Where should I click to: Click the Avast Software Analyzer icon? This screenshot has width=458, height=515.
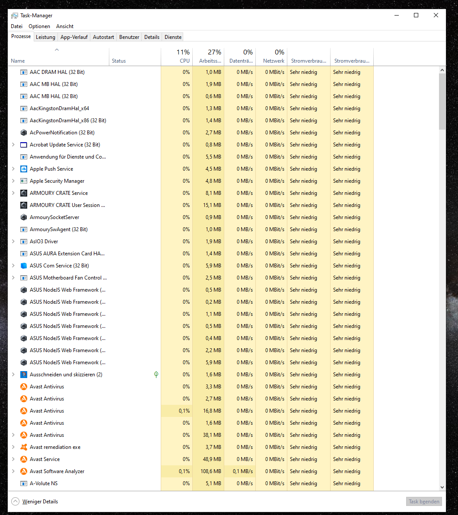point(24,471)
